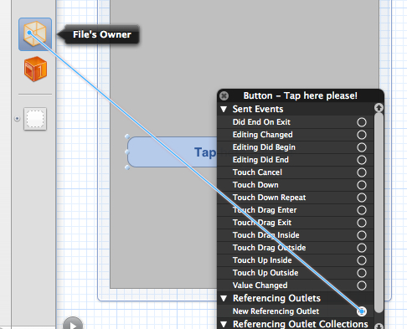The width and height of the screenshot is (407, 329).
Task: Click the New Referencing Outlet connection circle
Action: (362, 311)
